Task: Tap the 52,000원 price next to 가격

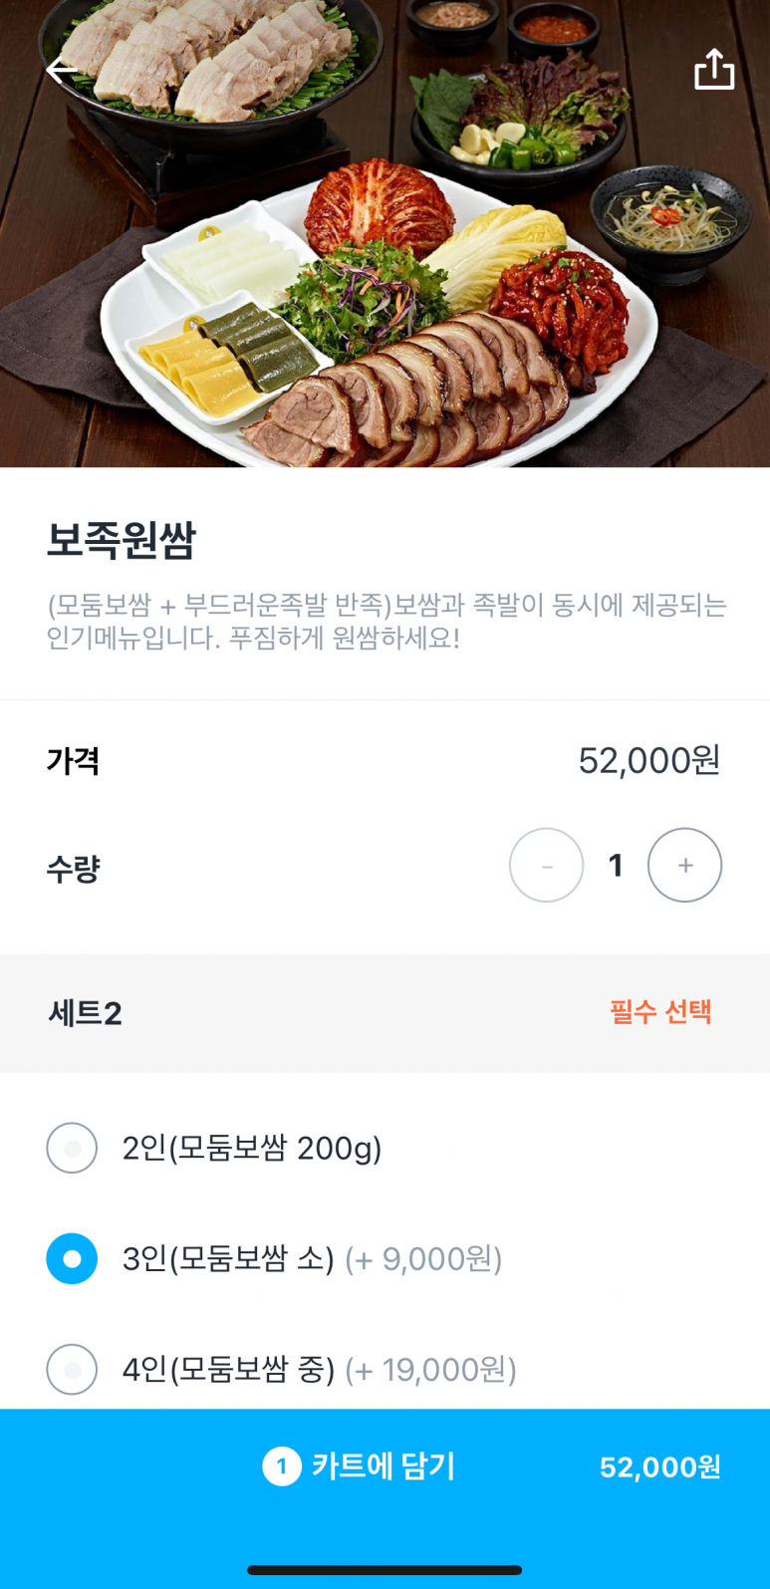Action: [x=648, y=760]
